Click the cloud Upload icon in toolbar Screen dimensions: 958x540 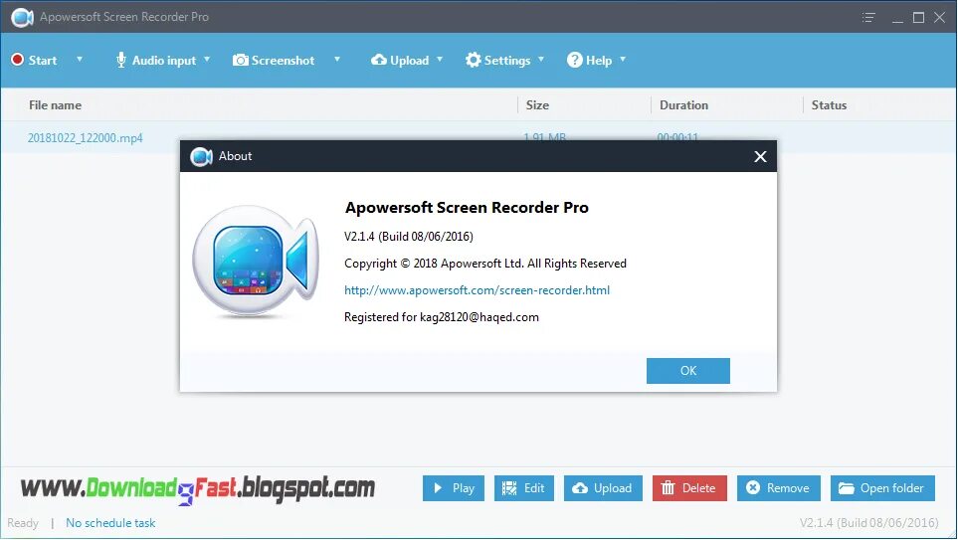click(x=379, y=60)
